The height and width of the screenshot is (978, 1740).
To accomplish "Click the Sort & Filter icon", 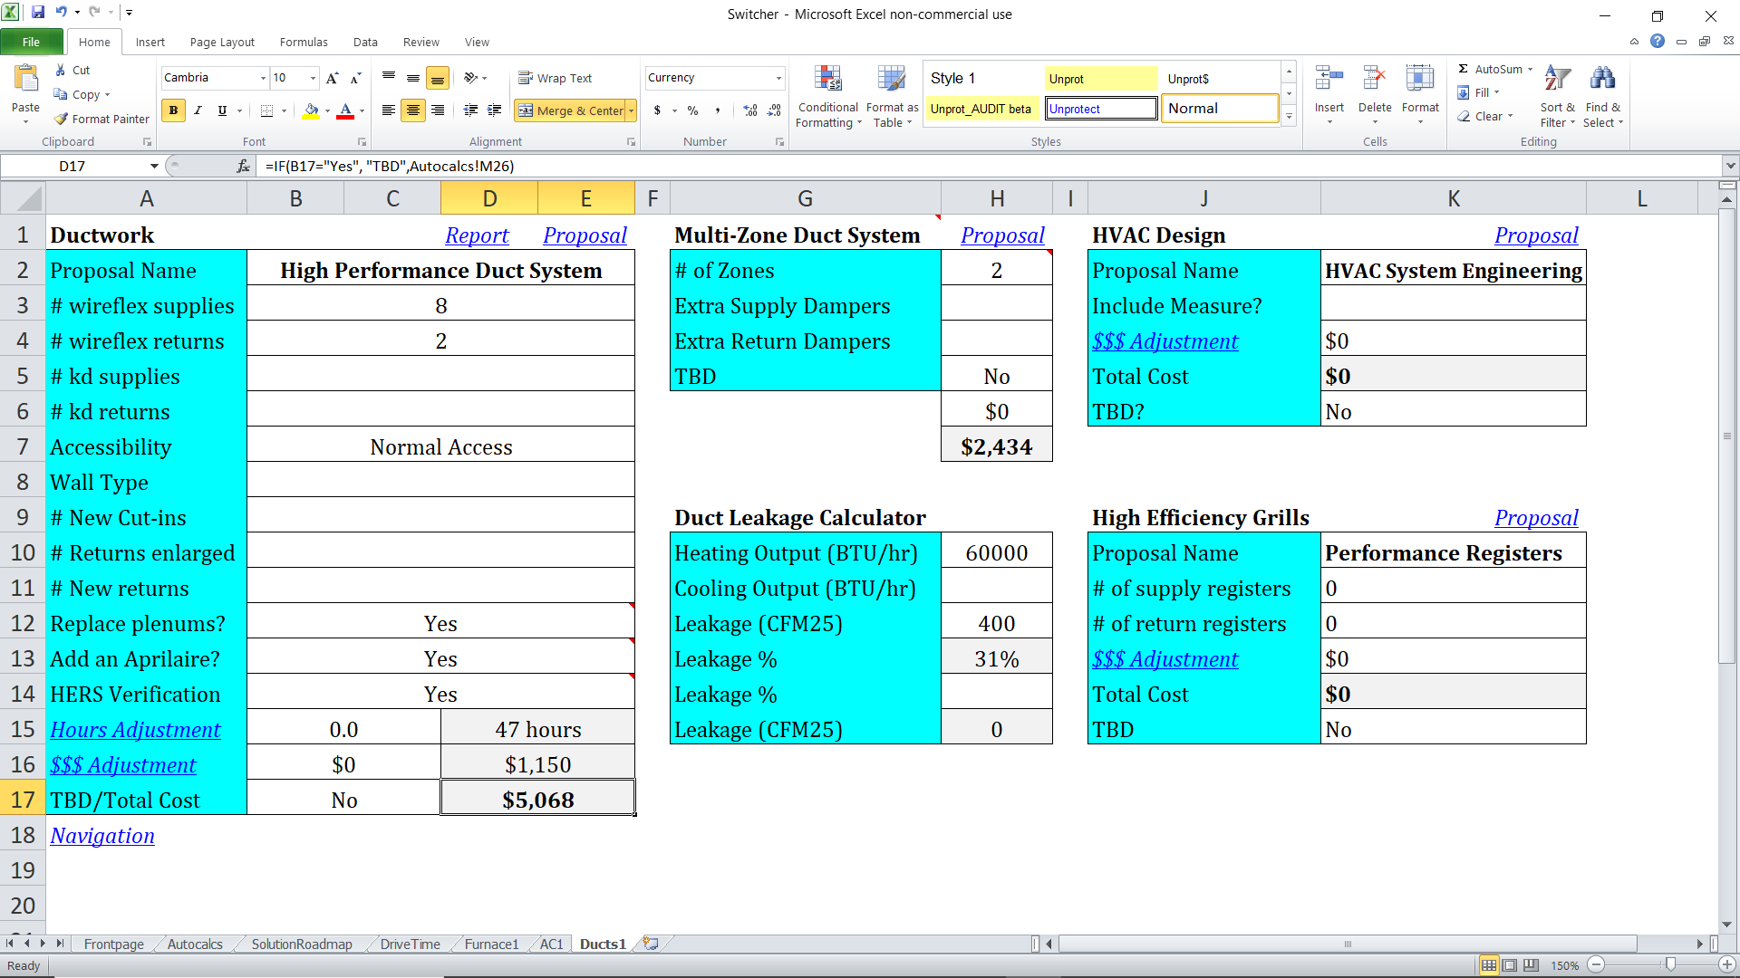I will (1557, 80).
